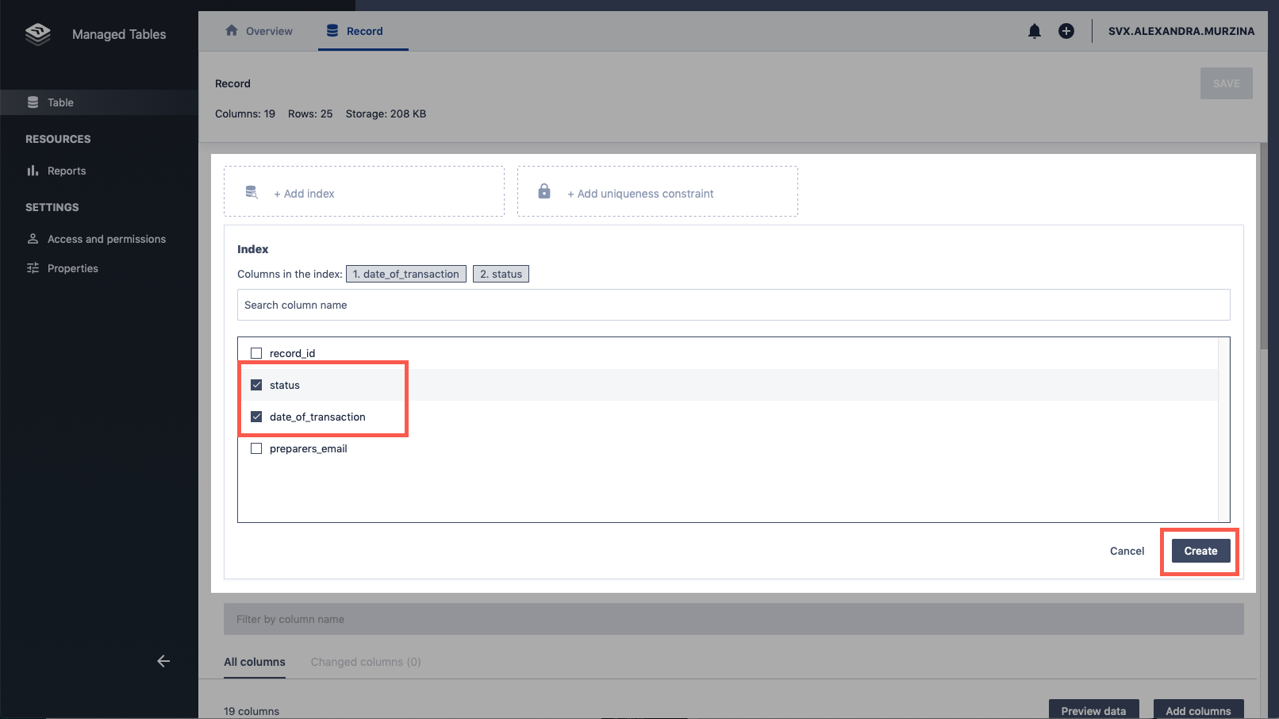Image resolution: width=1279 pixels, height=719 pixels.
Task: Click the lock icon for uniqueness constraint
Action: tap(544, 191)
